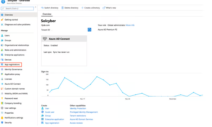This screenshot has height=127, width=212.
Task: Click Switch directory in the toolbar
Action: click(x=50, y=8)
